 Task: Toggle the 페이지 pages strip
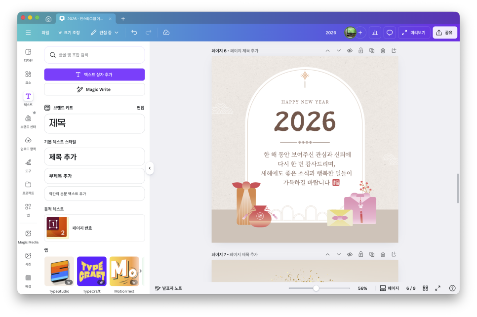(x=390, y=288)
